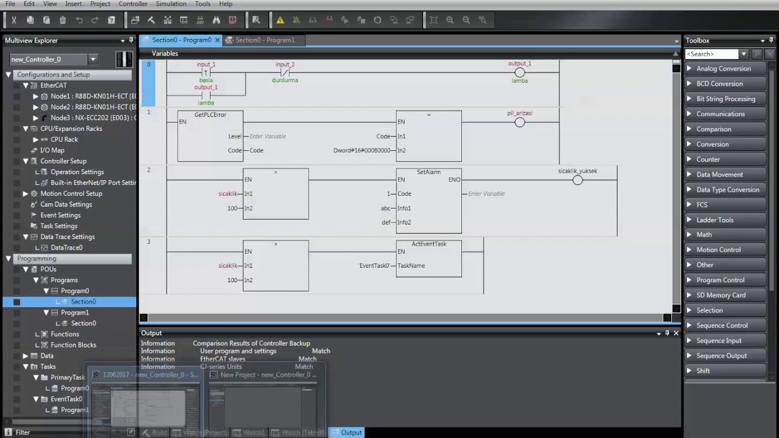
Task: Collapse the Tasks tree node
Action: (26, 367)
